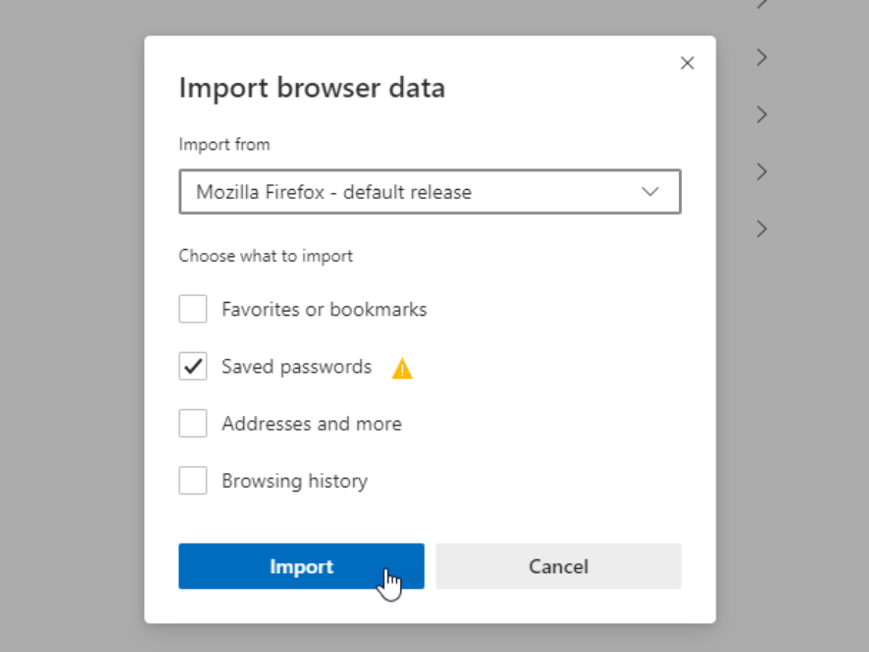Tick the Addresses and more checkbox

point(193,424)
